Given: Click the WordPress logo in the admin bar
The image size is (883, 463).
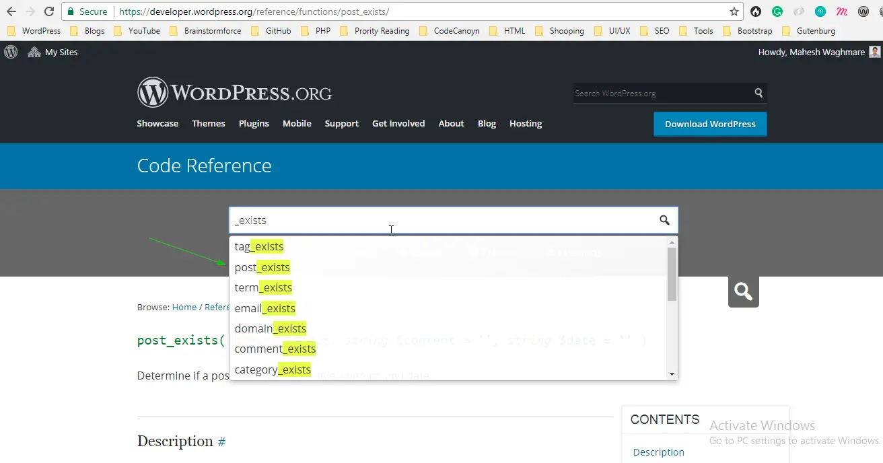Looking at the screenshot, I should click(11, 52).
